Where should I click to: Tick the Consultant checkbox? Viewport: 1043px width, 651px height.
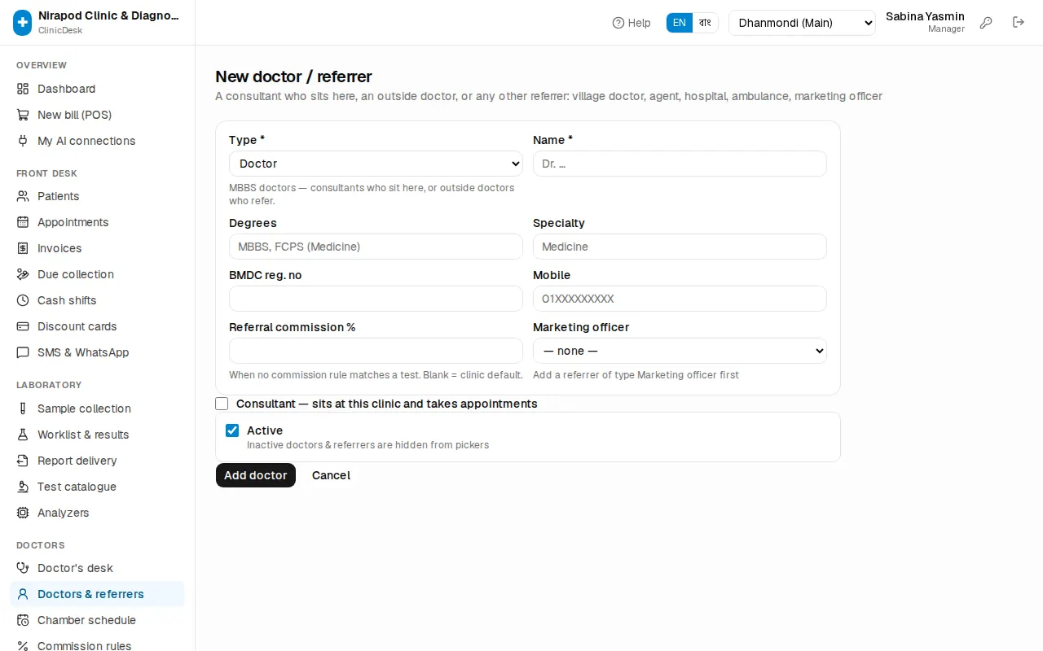[222, 404]
